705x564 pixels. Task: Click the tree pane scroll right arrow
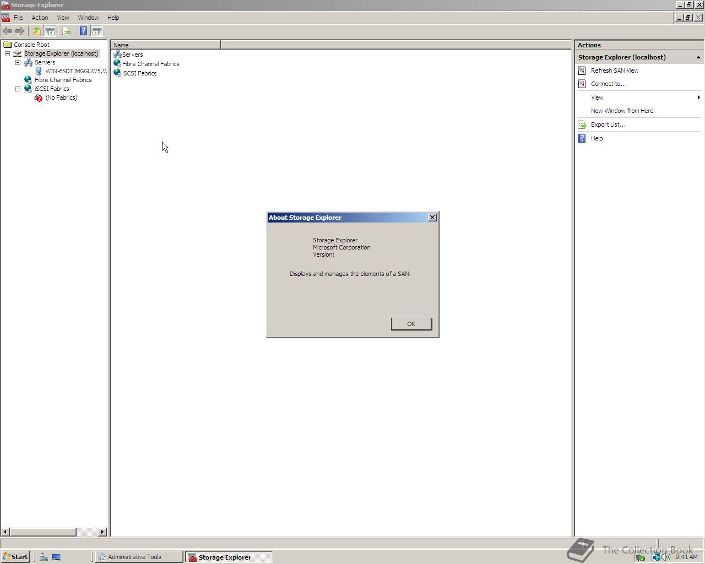click(x=102, y=532)
